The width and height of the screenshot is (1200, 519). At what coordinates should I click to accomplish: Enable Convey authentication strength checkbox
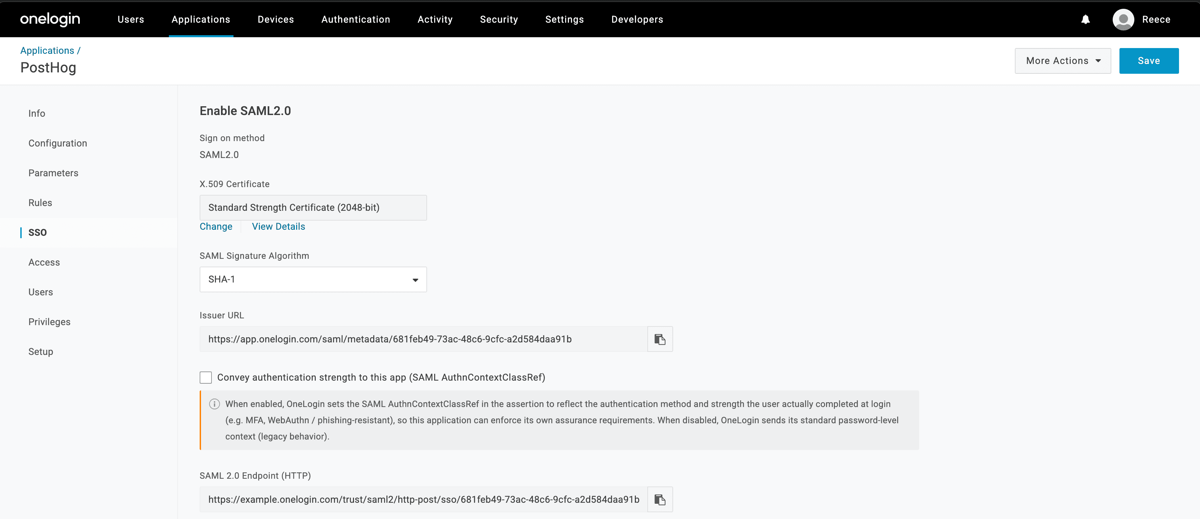[x=205, y=377]
